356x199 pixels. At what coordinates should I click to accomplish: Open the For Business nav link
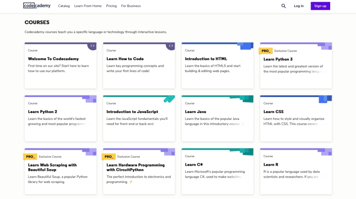tap(131, 6)
